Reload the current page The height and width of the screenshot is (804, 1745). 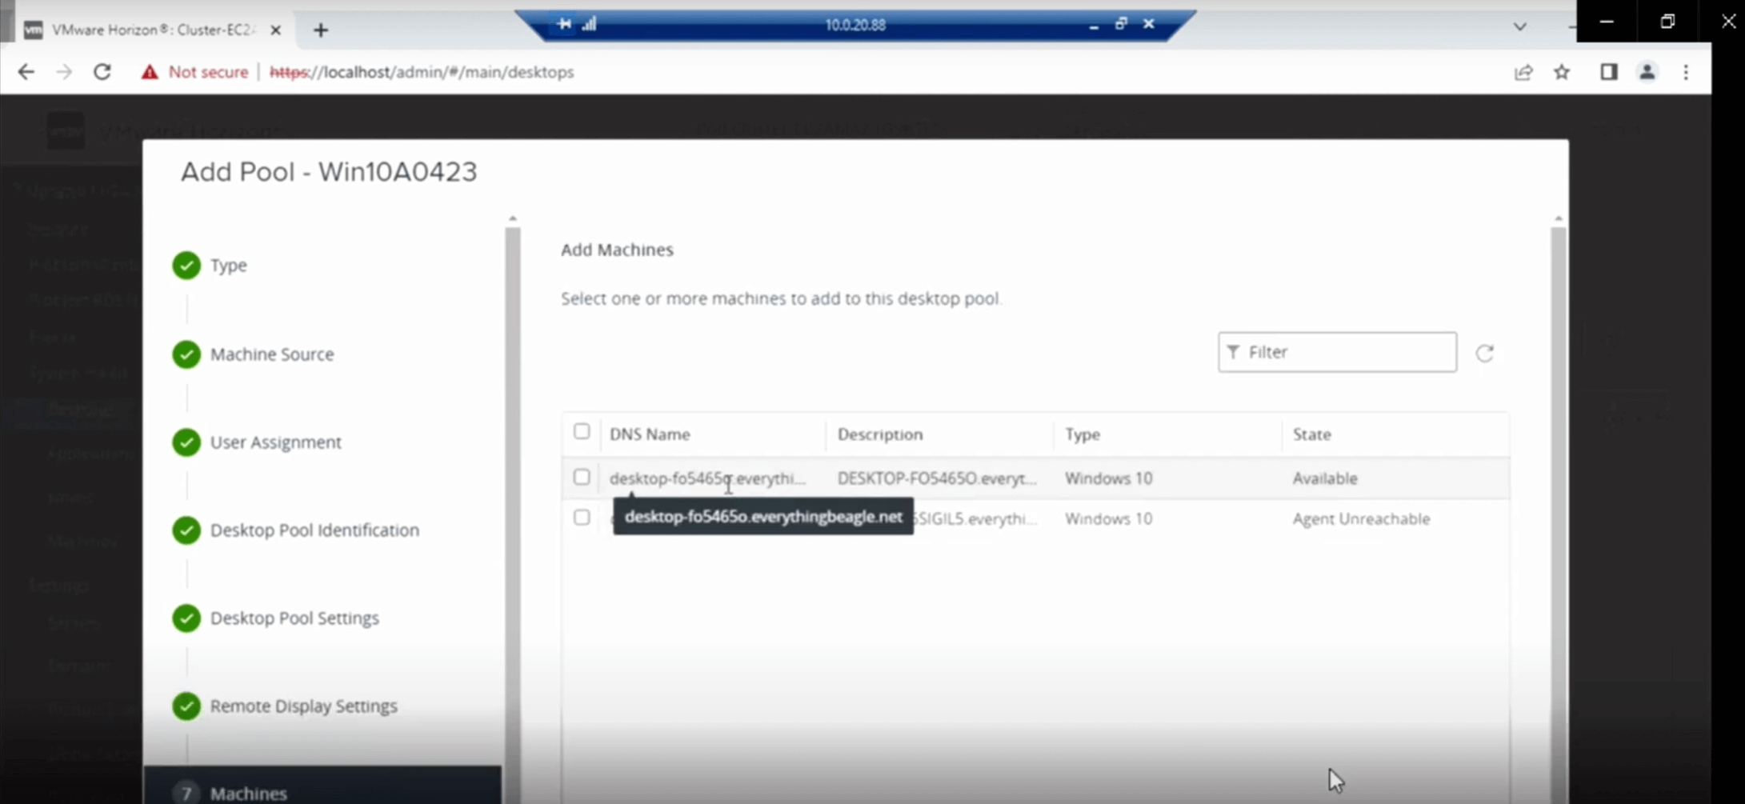(102, 71)
